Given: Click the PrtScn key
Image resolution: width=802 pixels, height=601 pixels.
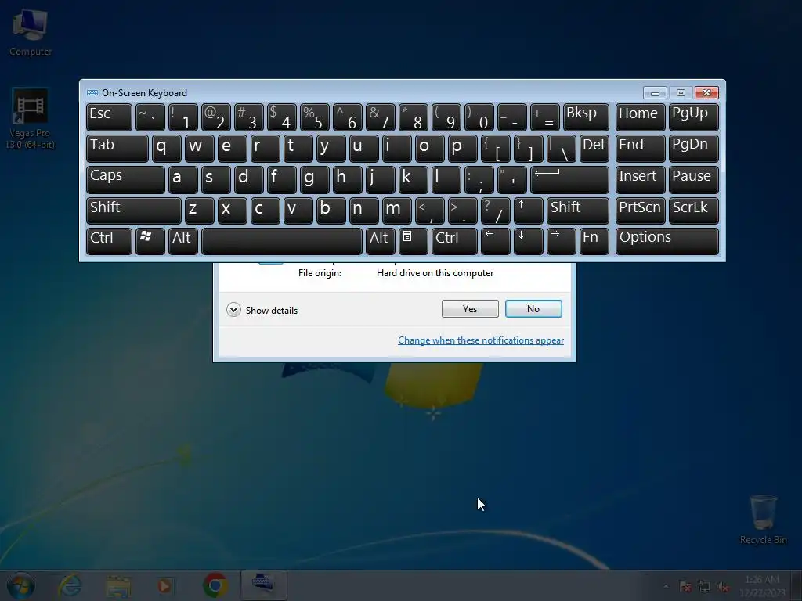Looking at the screenshot, I should tap(641, 211).
